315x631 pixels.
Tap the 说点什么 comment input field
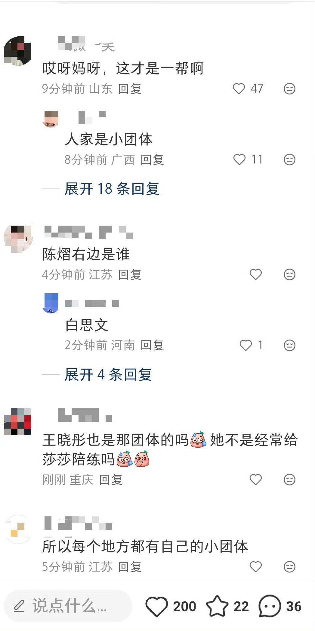pyautogui.click(x=68, y=606)
